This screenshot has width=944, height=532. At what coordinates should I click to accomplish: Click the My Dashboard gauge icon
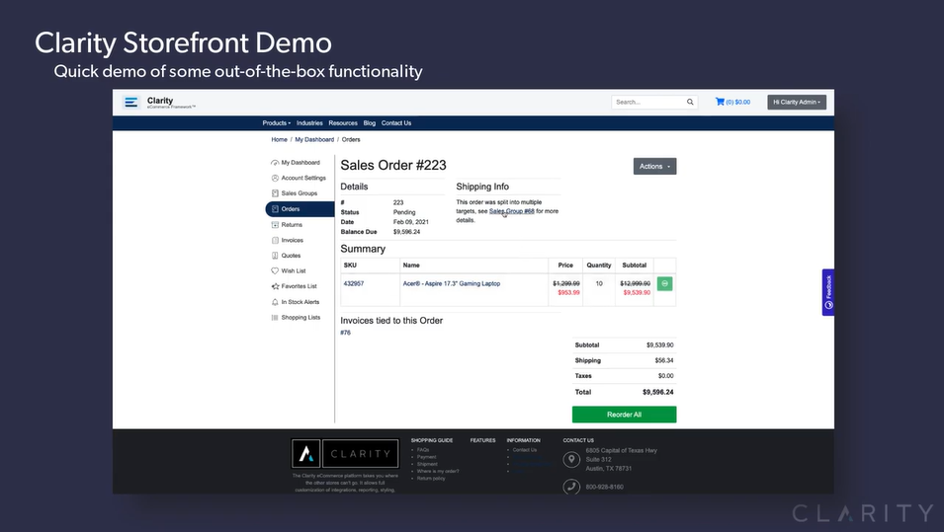(275, 163)
